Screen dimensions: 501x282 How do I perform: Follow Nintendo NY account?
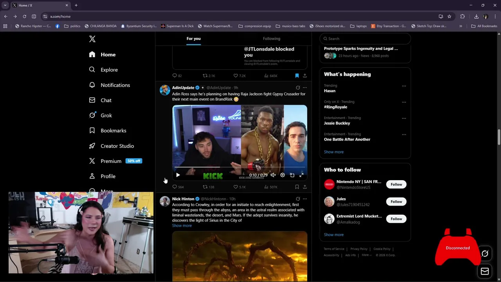tap(396, 184)
